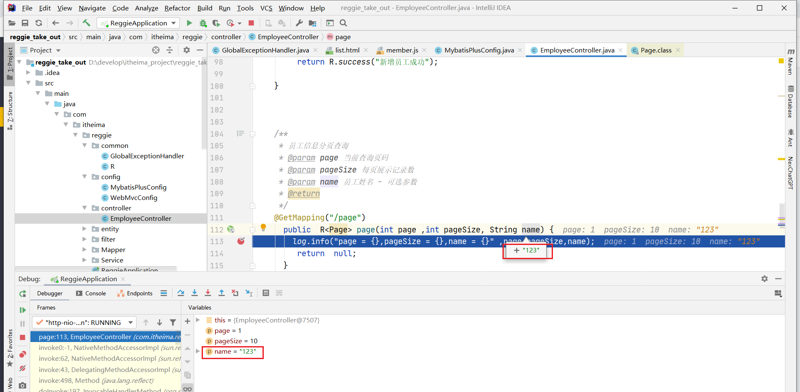
Task: Open the VCS menu
Action: (x=266, y=8)
